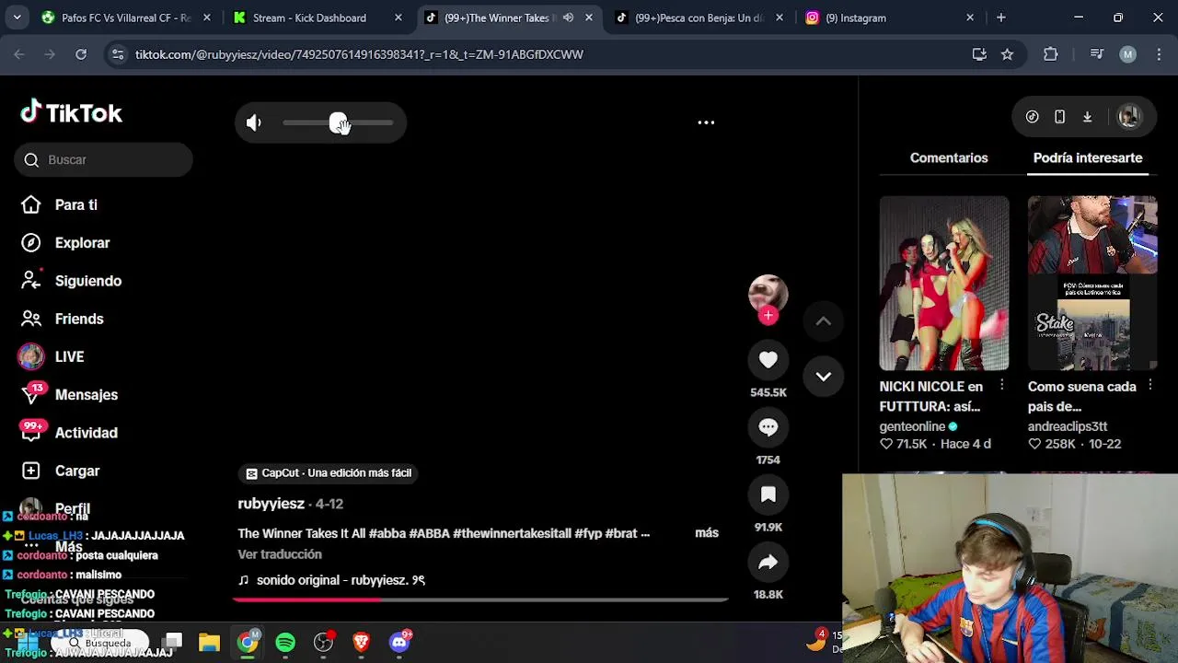Click the site info icon beside the URL
Viewport: 1178px width, 663px height.
118,54
